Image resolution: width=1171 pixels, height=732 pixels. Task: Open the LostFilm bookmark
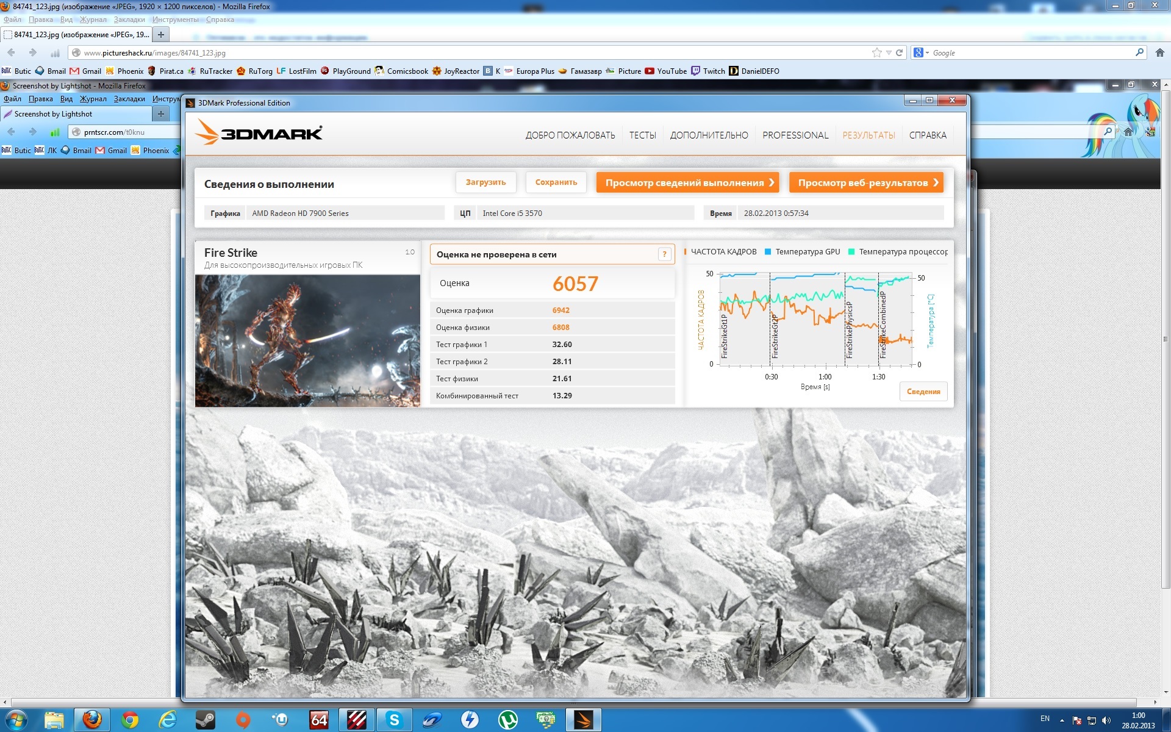[x=296, y=71]
